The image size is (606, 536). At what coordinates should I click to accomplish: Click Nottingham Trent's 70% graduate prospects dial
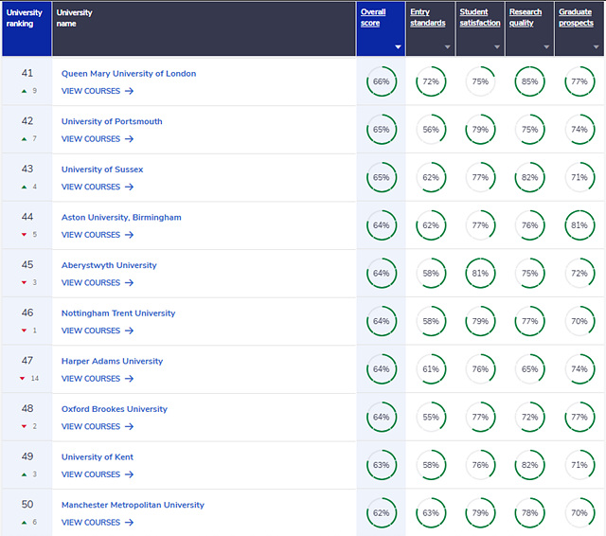coord(579,321)
